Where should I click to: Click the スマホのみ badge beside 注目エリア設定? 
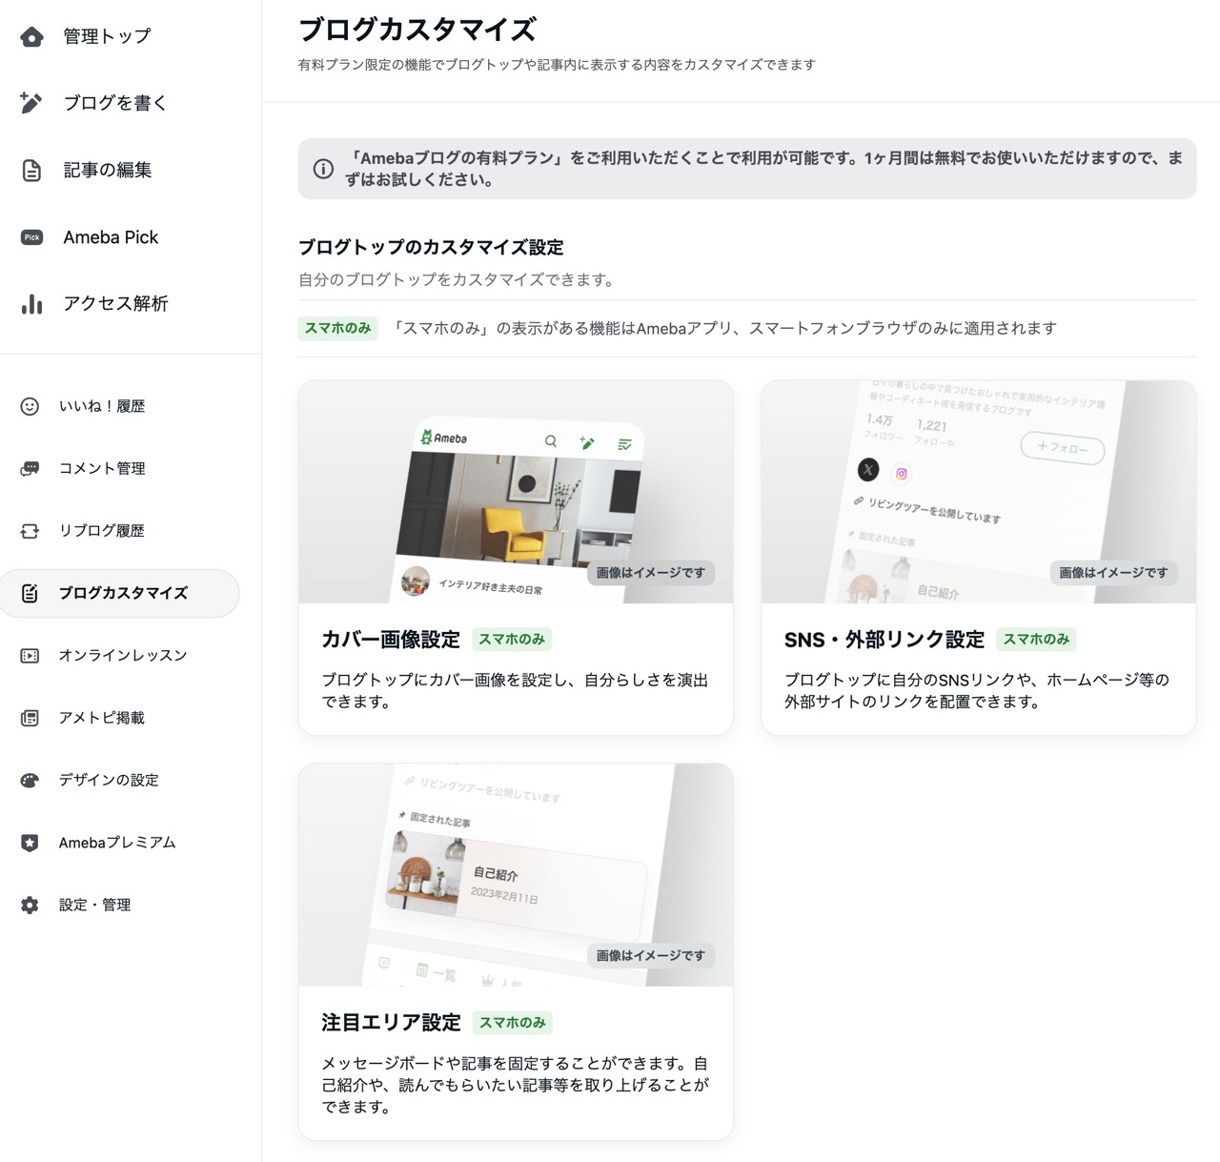click(512, 1023)
